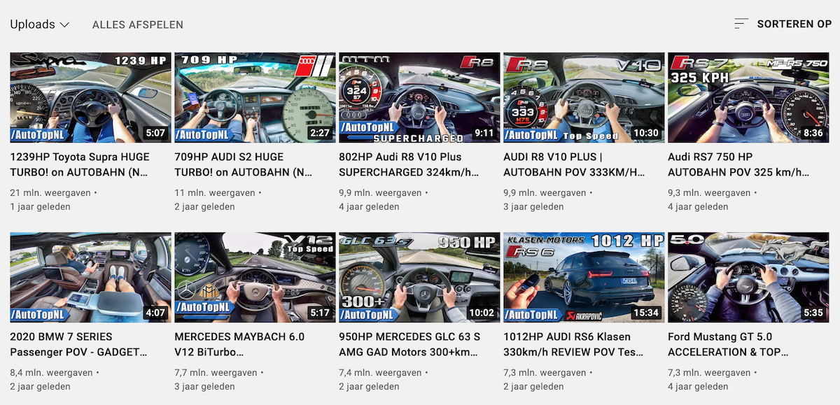
Task: Click the 4:07 duration badge
Action: point(155,313)
